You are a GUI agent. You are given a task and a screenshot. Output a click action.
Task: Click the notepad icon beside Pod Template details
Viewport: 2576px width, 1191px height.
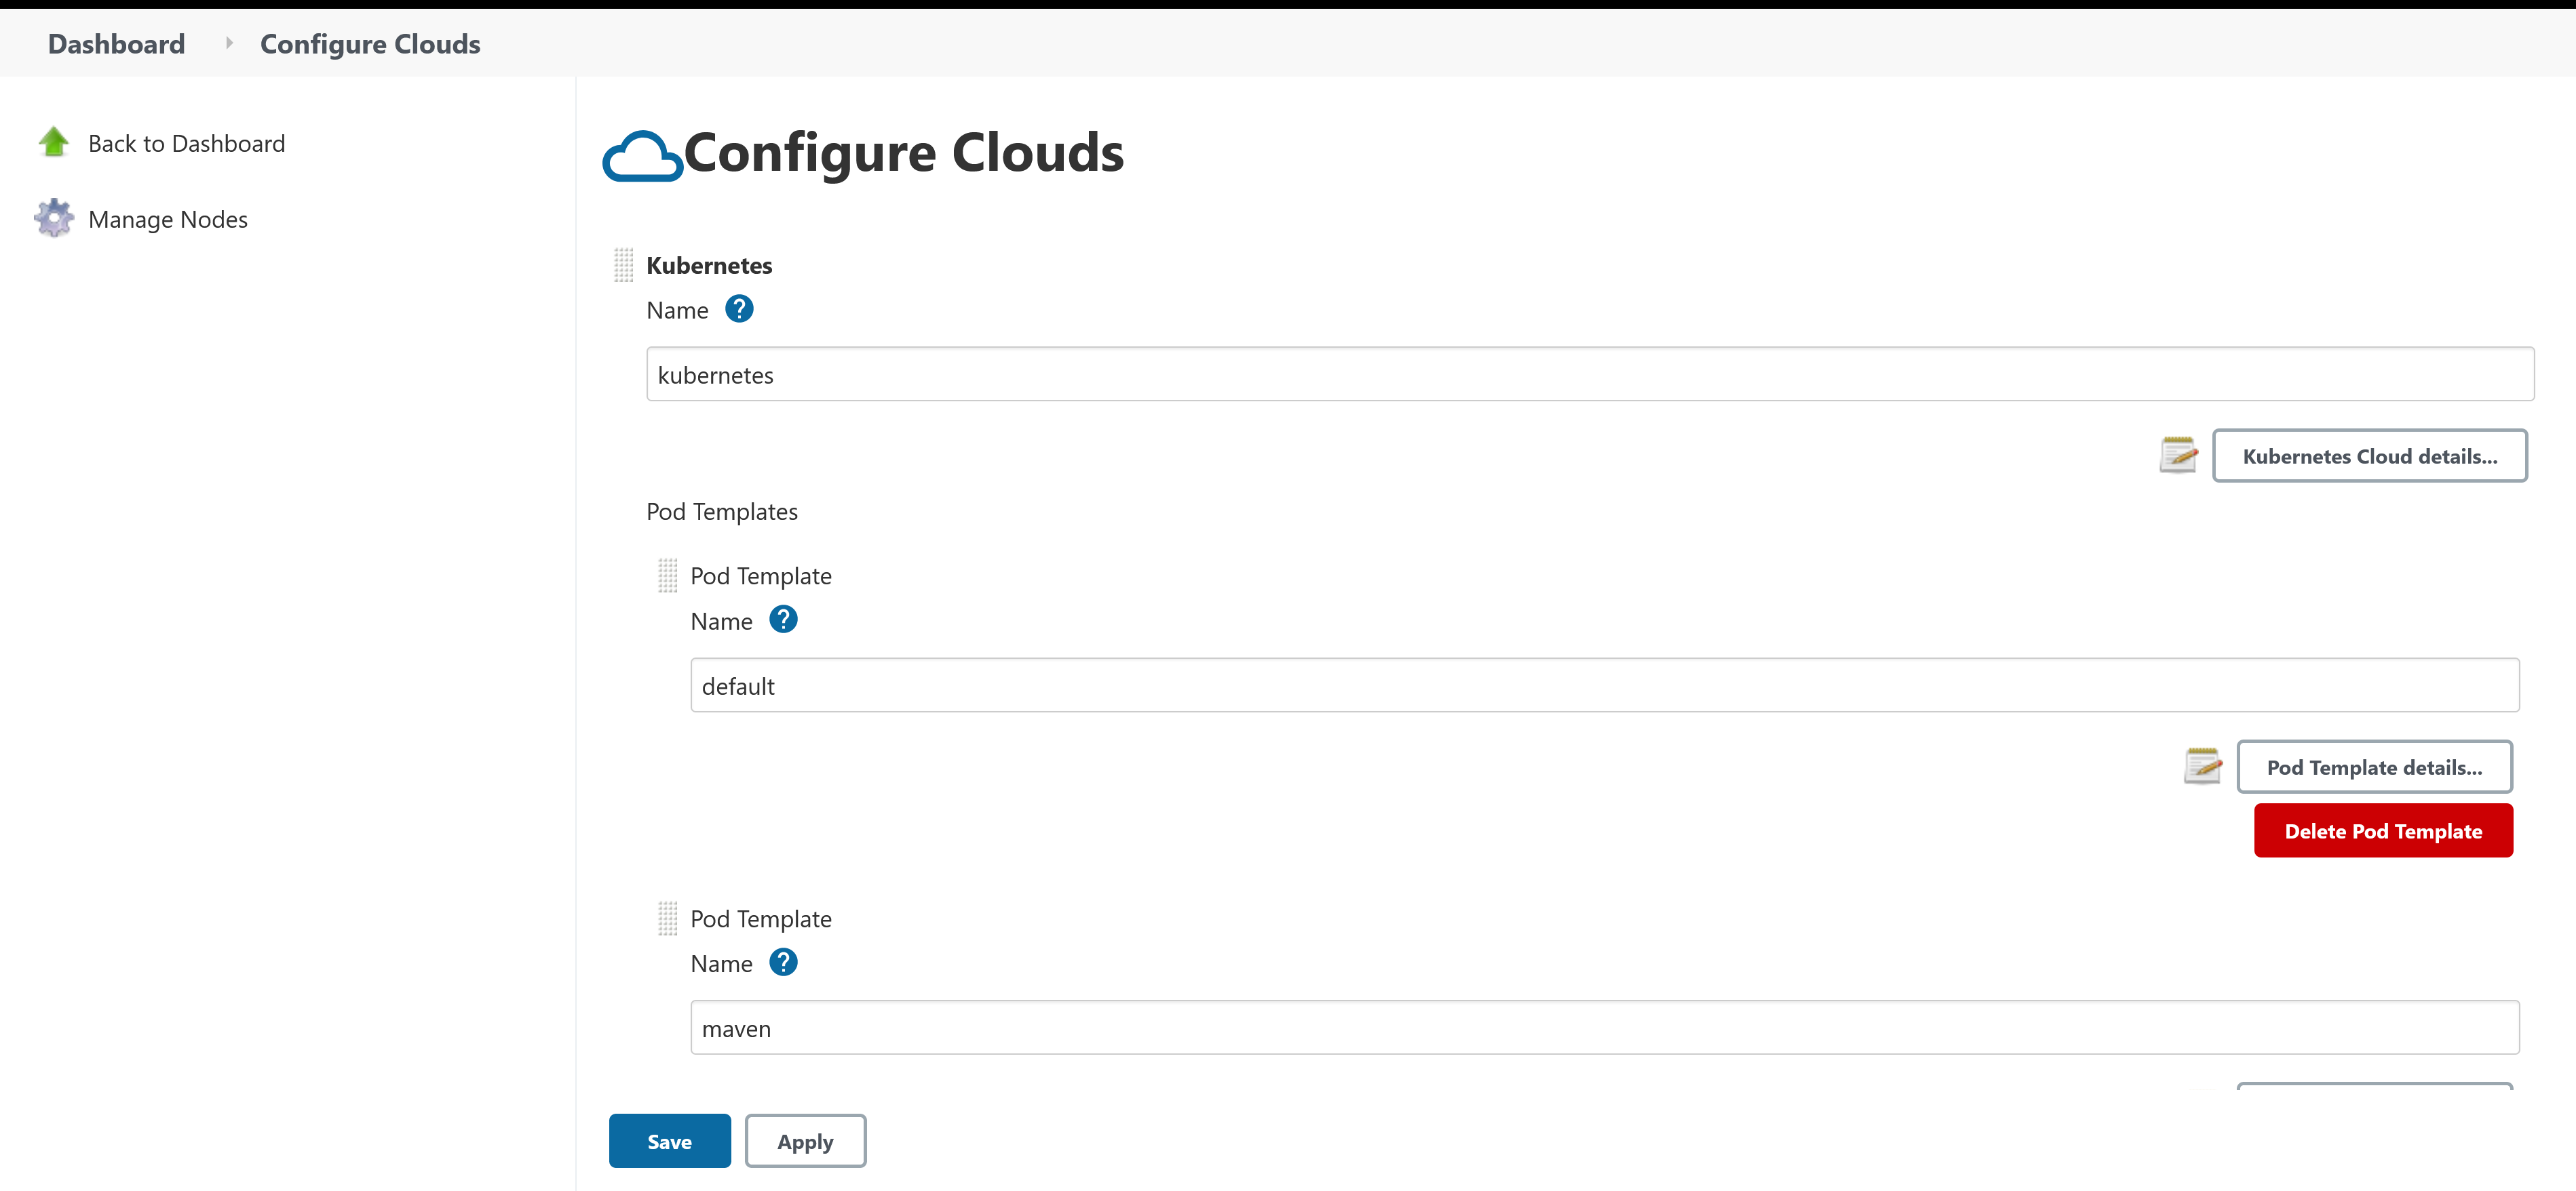pos(2203,767)
